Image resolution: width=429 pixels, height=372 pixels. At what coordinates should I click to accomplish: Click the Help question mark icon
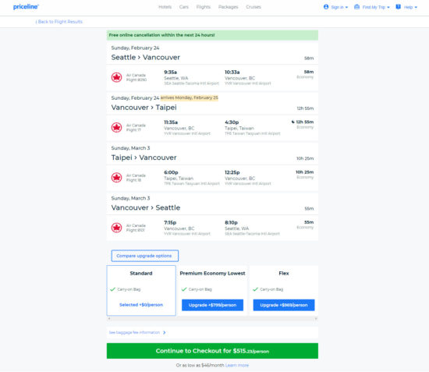[x=399, y=7]
